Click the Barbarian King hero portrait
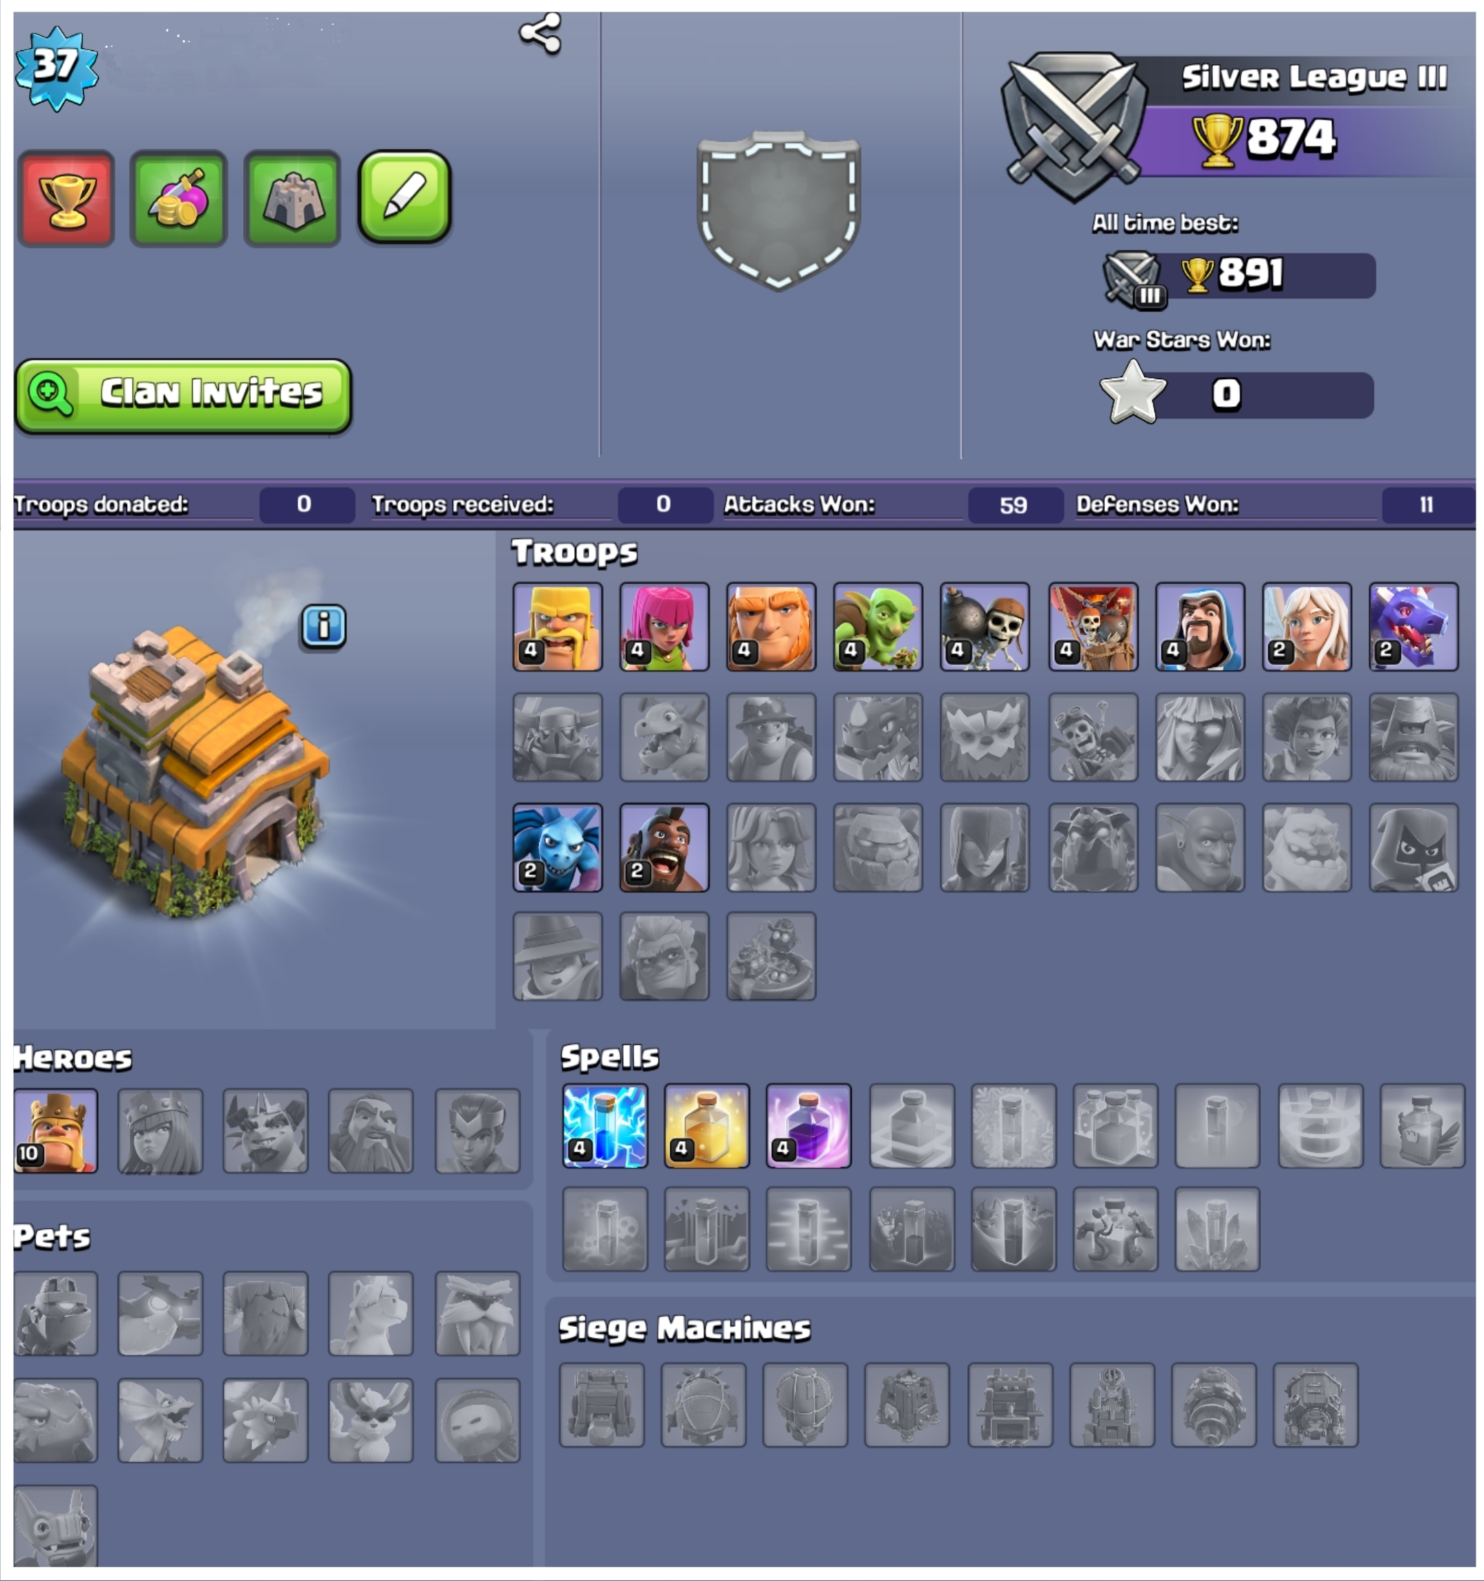1484x1581 pixels. point(56,1131)
